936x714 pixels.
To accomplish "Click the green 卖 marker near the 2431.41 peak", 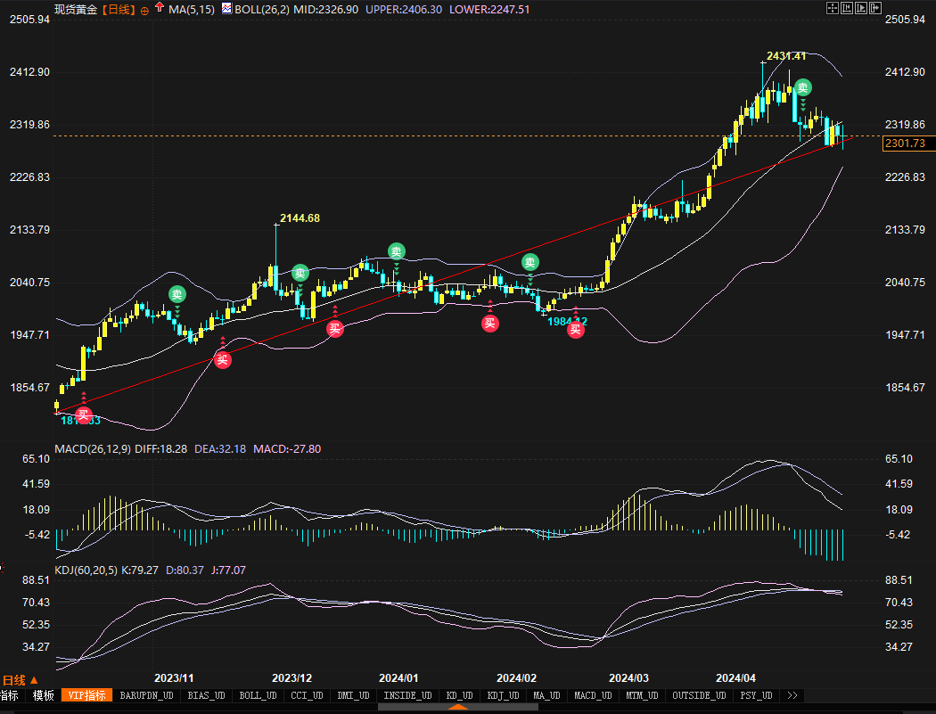I will click(x=803, y=87).
